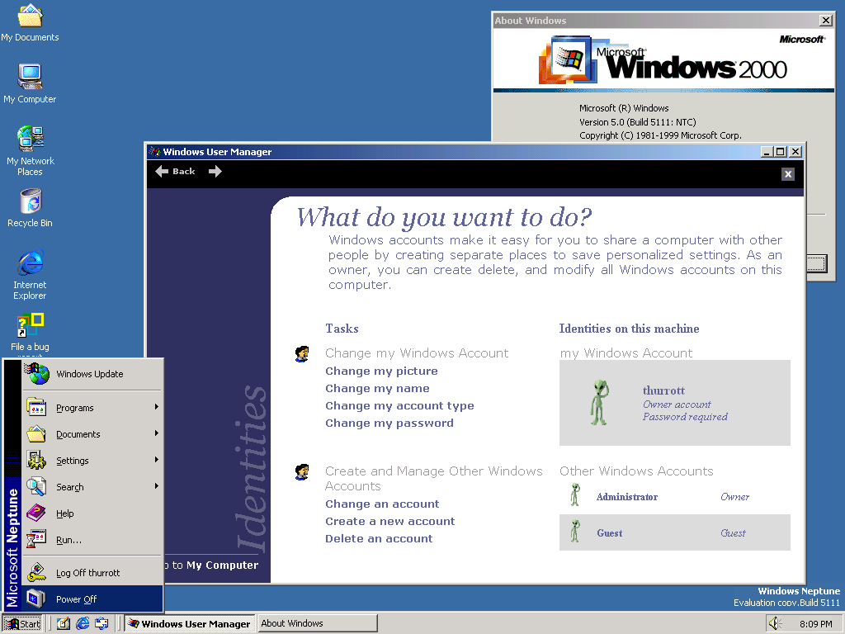Click the Create a new account link
The height and width of the screenshot is (634, 845).
(390, 521)
